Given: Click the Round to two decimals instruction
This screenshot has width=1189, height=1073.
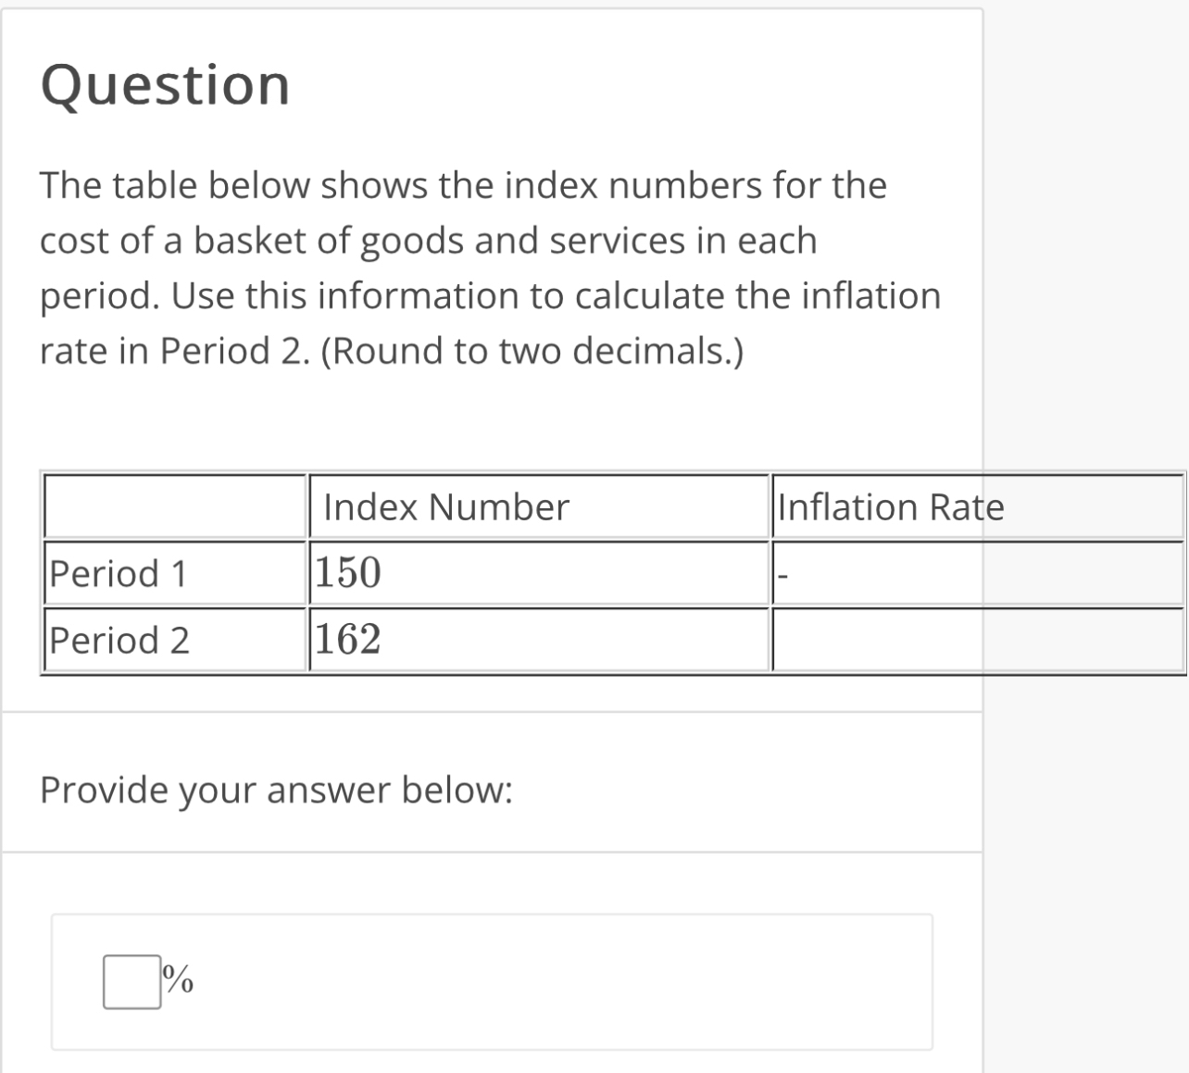Looking at the screenshot, I should (x=537, y=350).
